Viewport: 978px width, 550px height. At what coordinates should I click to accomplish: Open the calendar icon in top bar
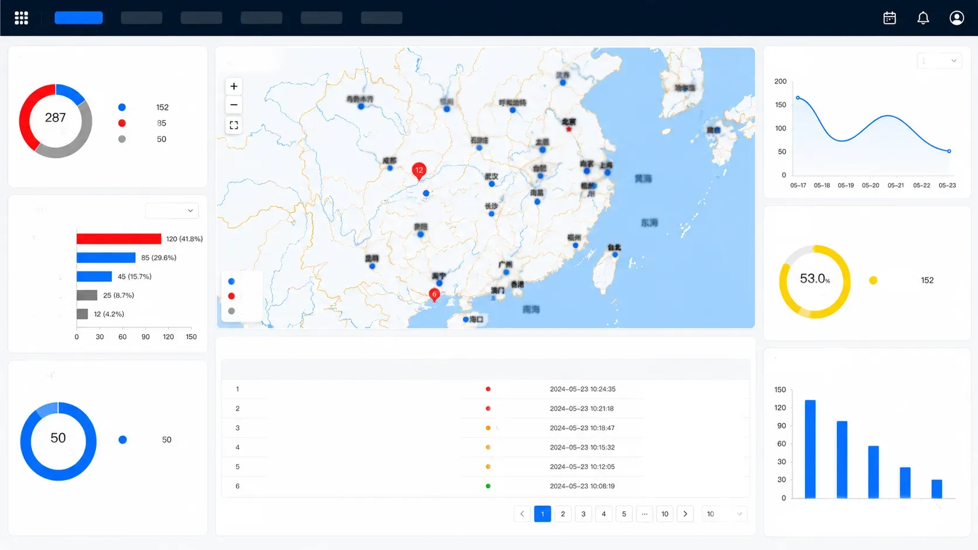(x=890, y=18)
